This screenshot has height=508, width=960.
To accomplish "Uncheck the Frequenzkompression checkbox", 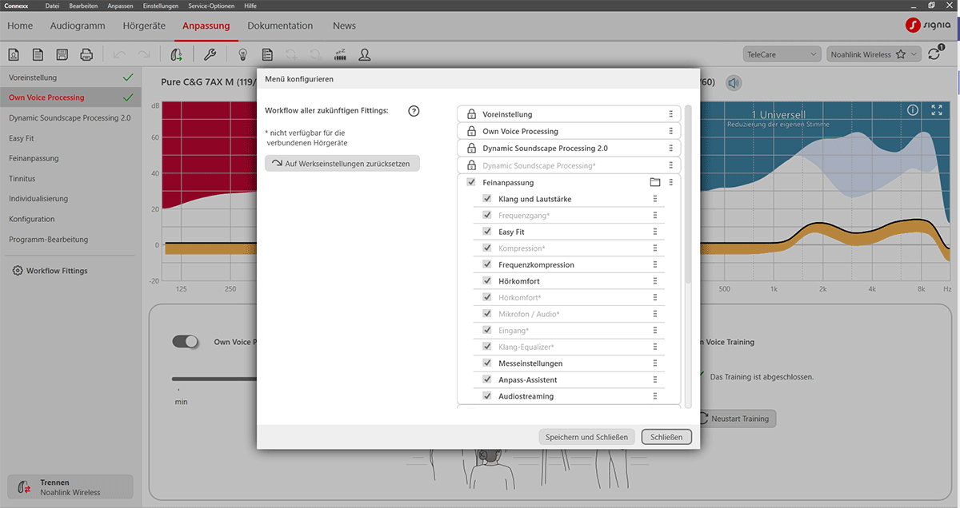I will (x=486, y=264).
